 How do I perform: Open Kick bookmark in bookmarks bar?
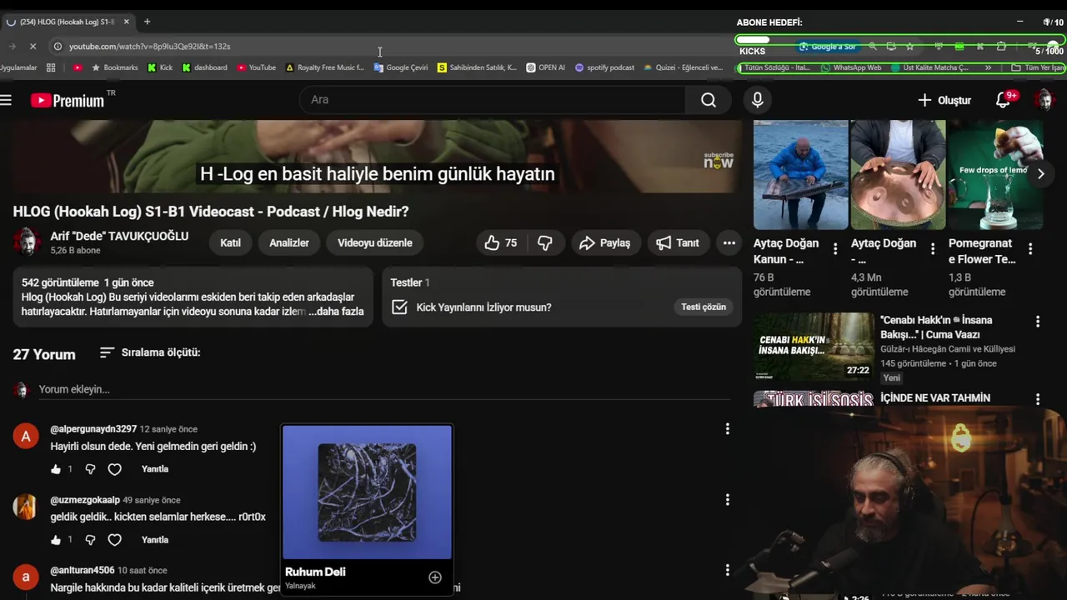[x=160, y=67]
